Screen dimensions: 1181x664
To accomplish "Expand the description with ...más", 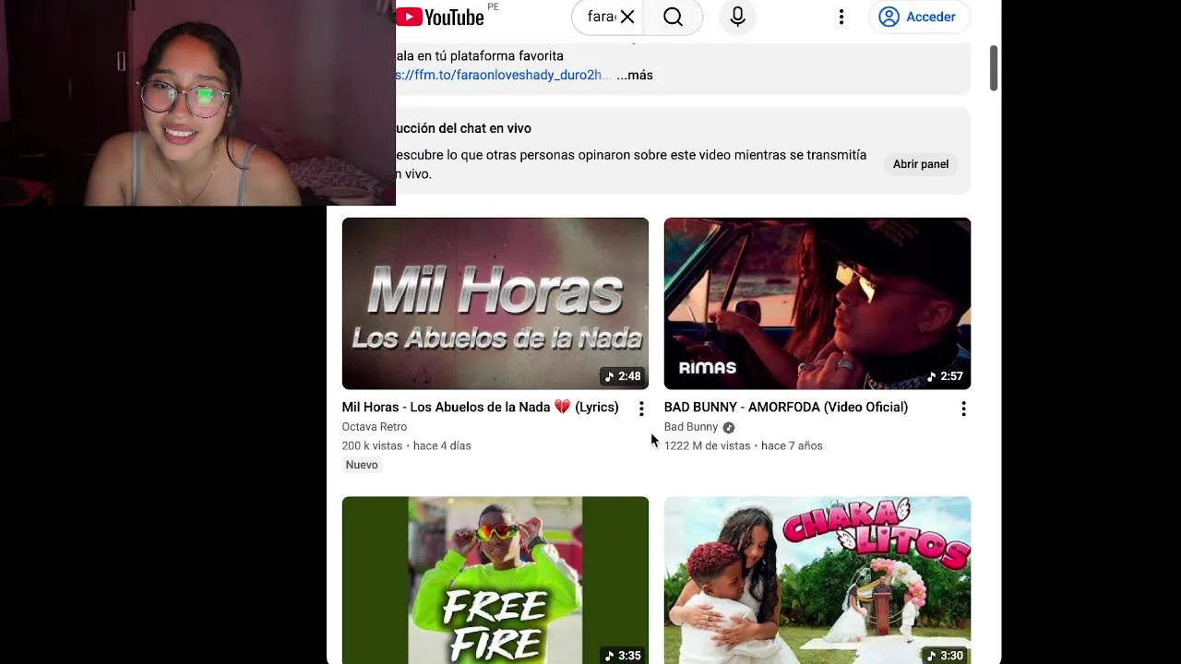I will click(635, 75).
